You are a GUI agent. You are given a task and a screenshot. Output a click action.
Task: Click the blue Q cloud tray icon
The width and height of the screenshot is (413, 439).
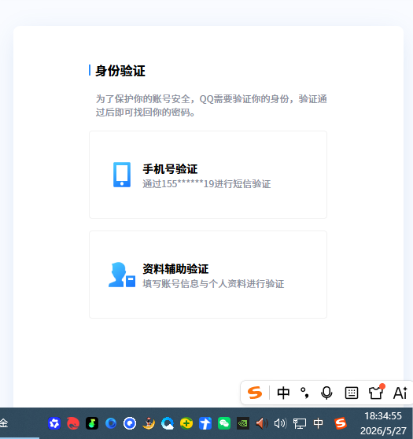pyautogui.click(x=168, y=423)
